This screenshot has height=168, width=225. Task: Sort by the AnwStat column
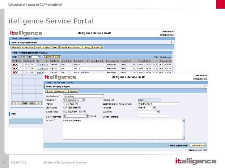click(x=70, y=61)
